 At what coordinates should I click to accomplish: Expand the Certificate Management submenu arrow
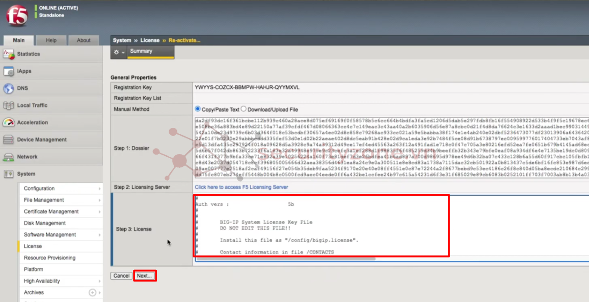[x=99, y=212]
